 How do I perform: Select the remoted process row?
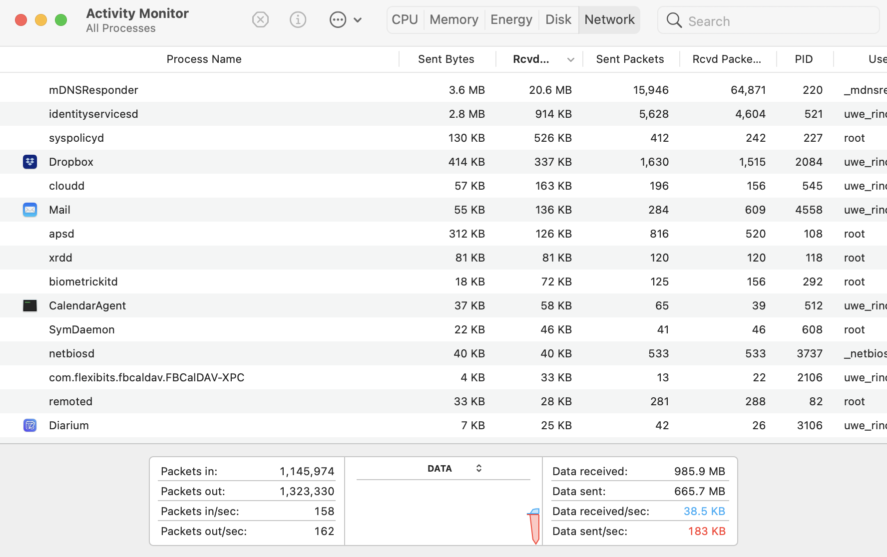[443, 401]
